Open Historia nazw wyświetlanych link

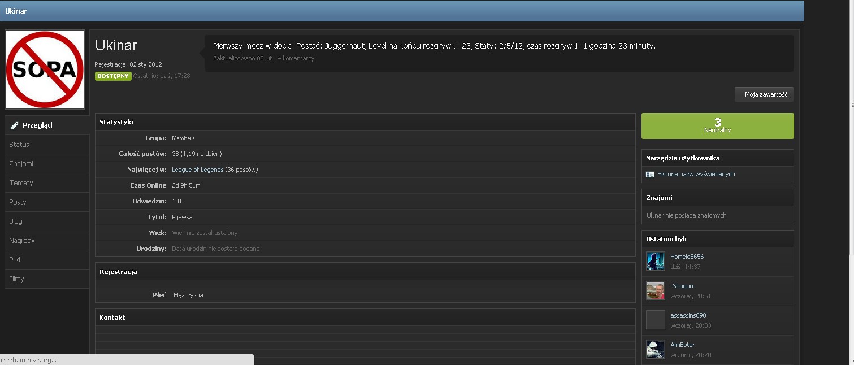(696, 175)
